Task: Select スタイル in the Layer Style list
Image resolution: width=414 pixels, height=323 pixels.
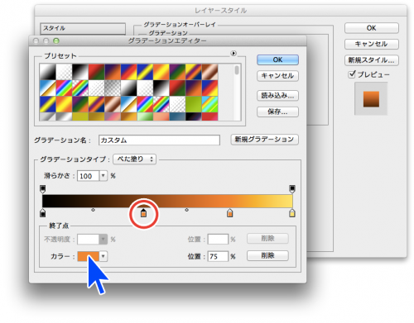Action: pyautogui.click(x=83, y=28)
